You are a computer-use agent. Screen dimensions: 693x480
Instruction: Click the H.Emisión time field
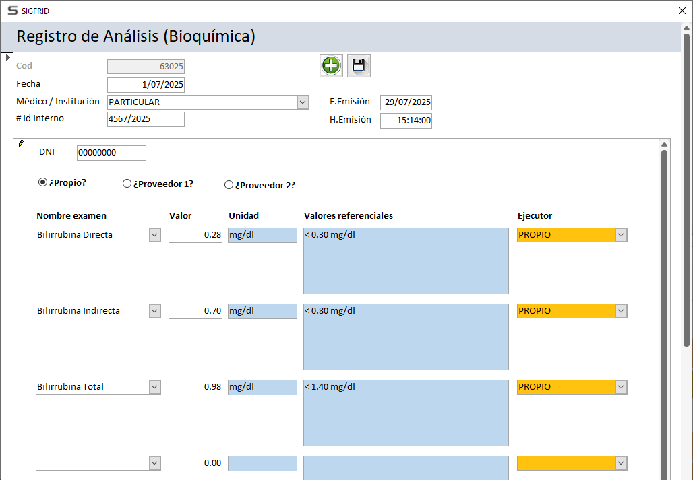click(406, 121)
